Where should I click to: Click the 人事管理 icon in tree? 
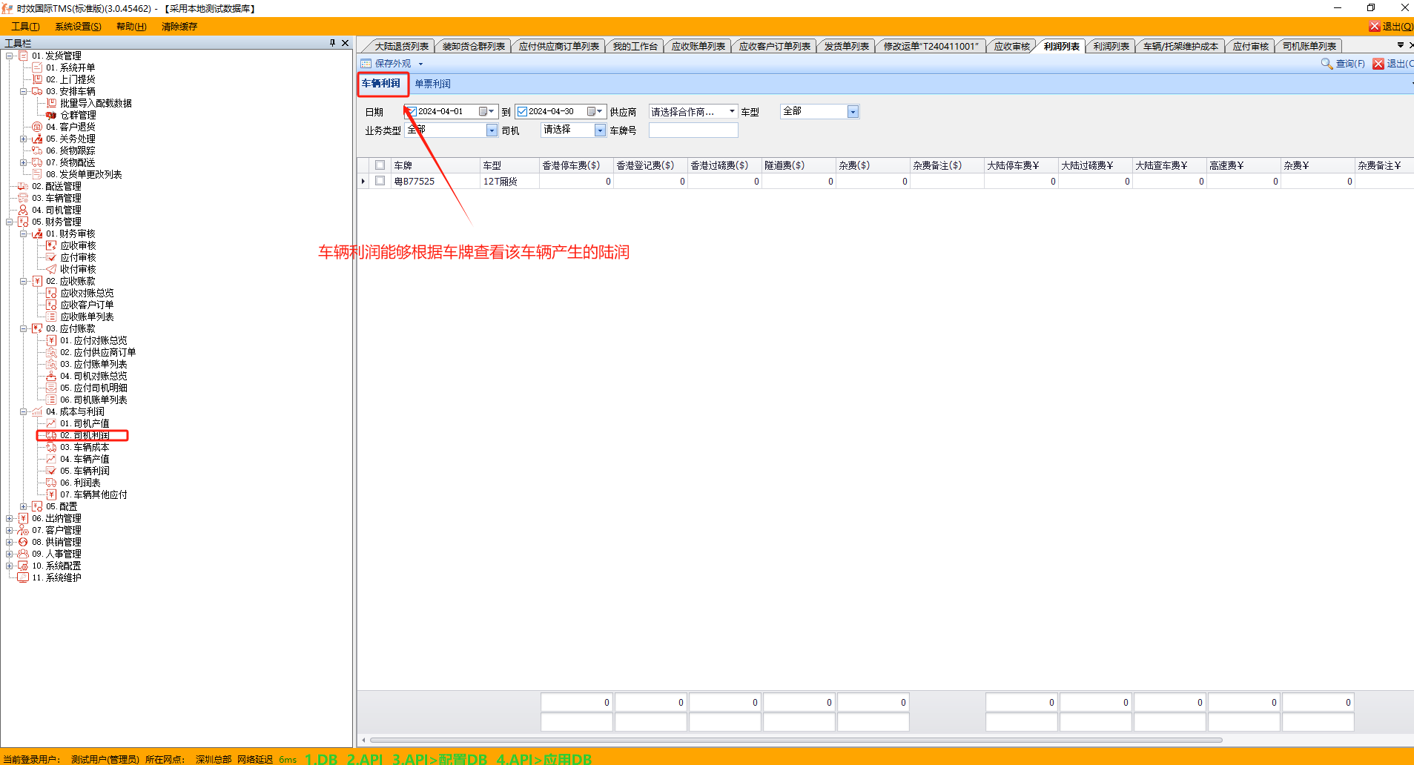coord(23,554)
